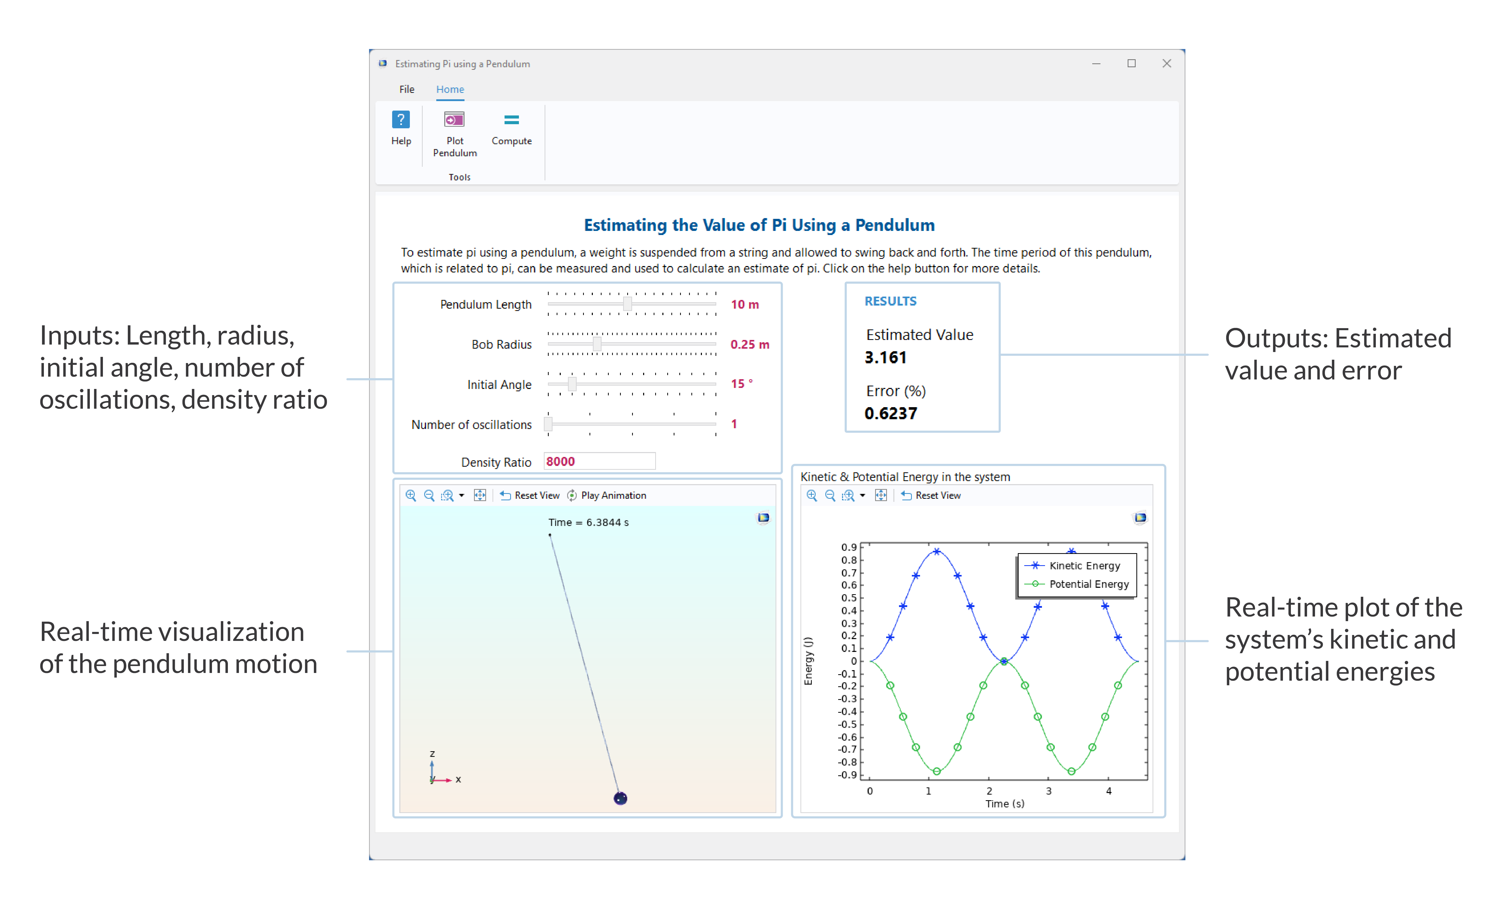Zoom in on the energy plot
The image size is (1508, 909).
point(811,495)
